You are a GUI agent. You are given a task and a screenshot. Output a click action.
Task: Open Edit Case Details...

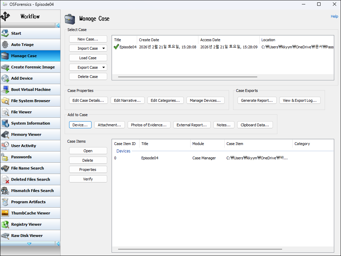[x=88, y=100]
